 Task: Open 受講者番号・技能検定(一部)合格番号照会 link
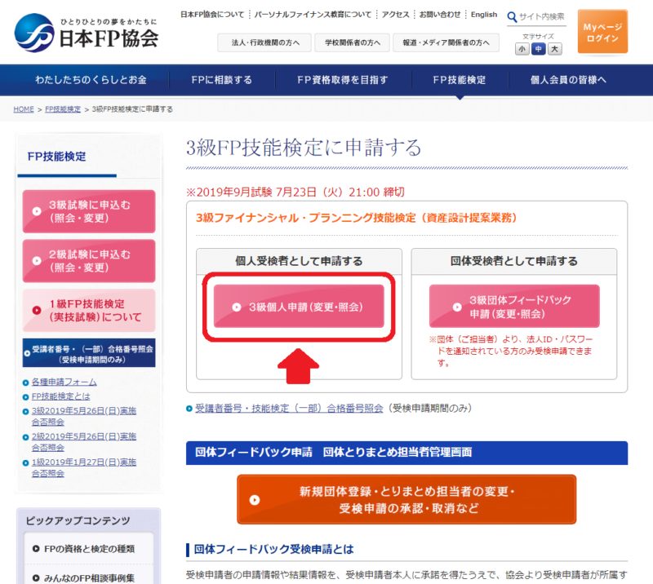tap(289, 409)
